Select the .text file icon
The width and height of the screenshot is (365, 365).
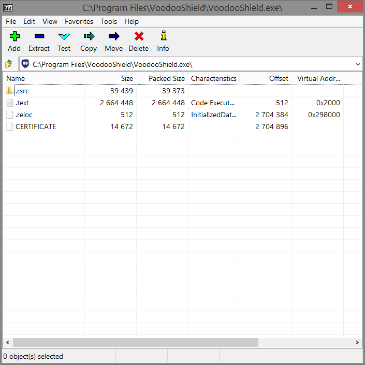(9, 103)
